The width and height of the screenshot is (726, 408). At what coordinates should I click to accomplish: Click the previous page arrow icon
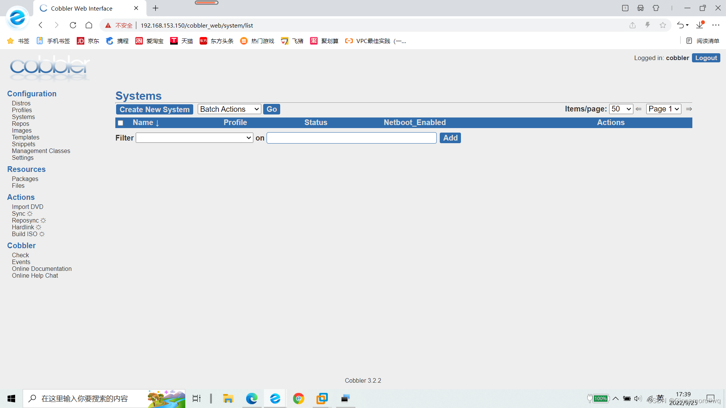[639, 109]
